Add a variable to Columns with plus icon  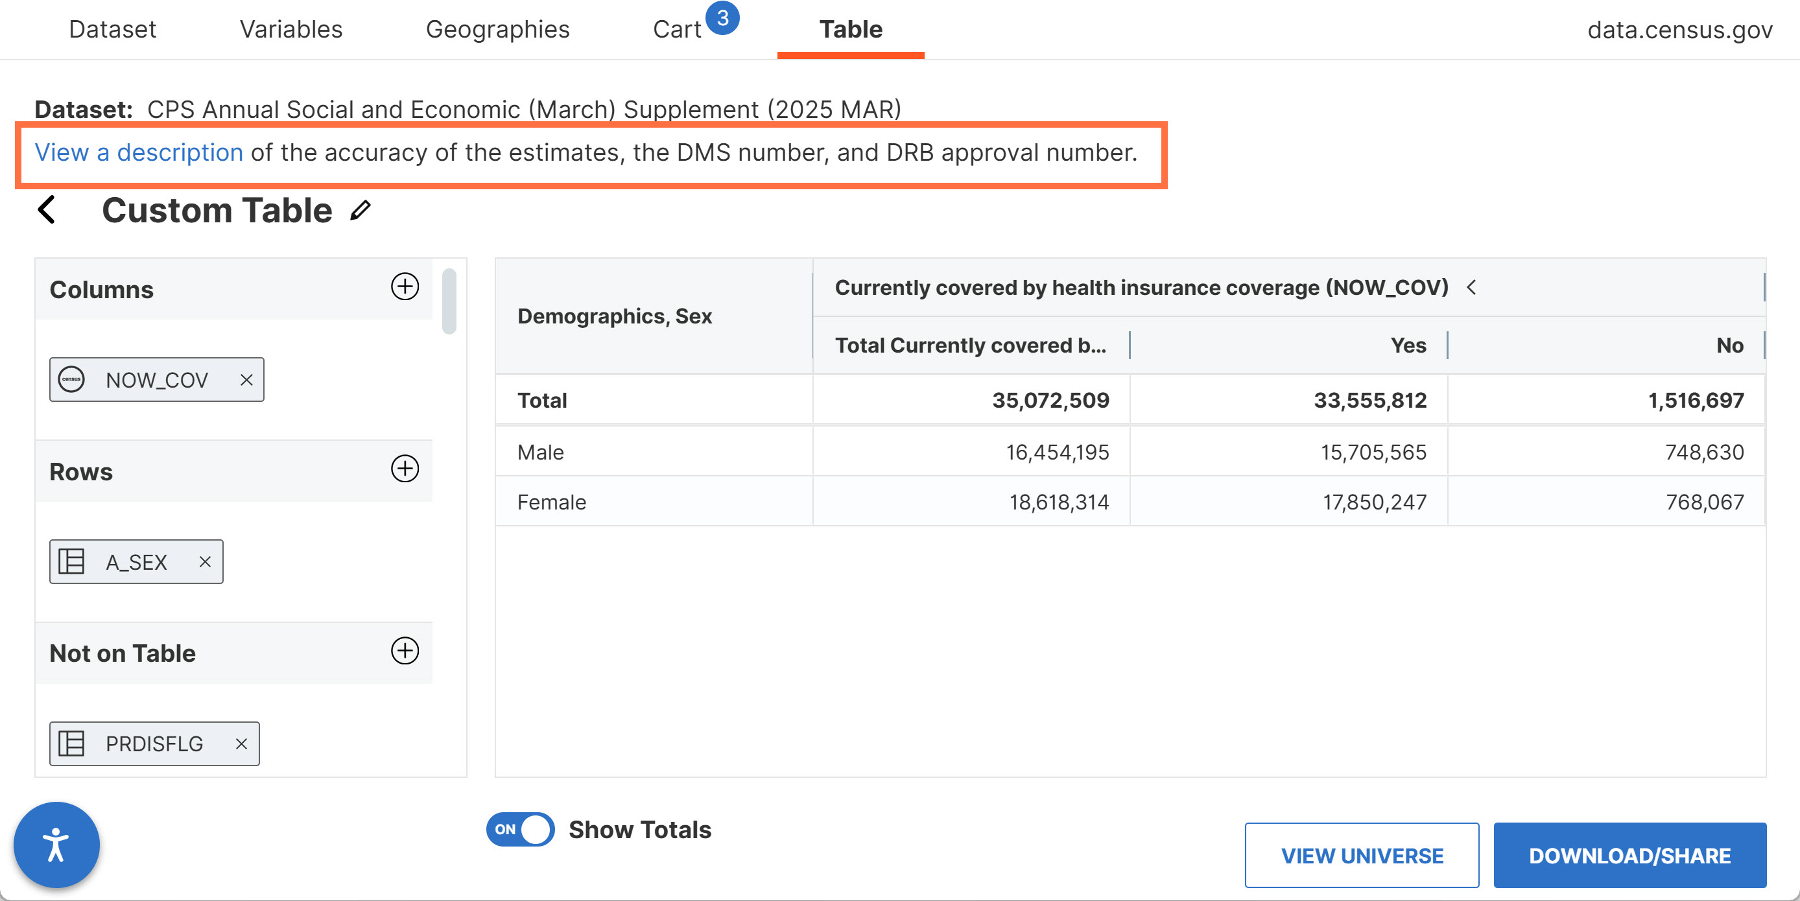(405, 287)
